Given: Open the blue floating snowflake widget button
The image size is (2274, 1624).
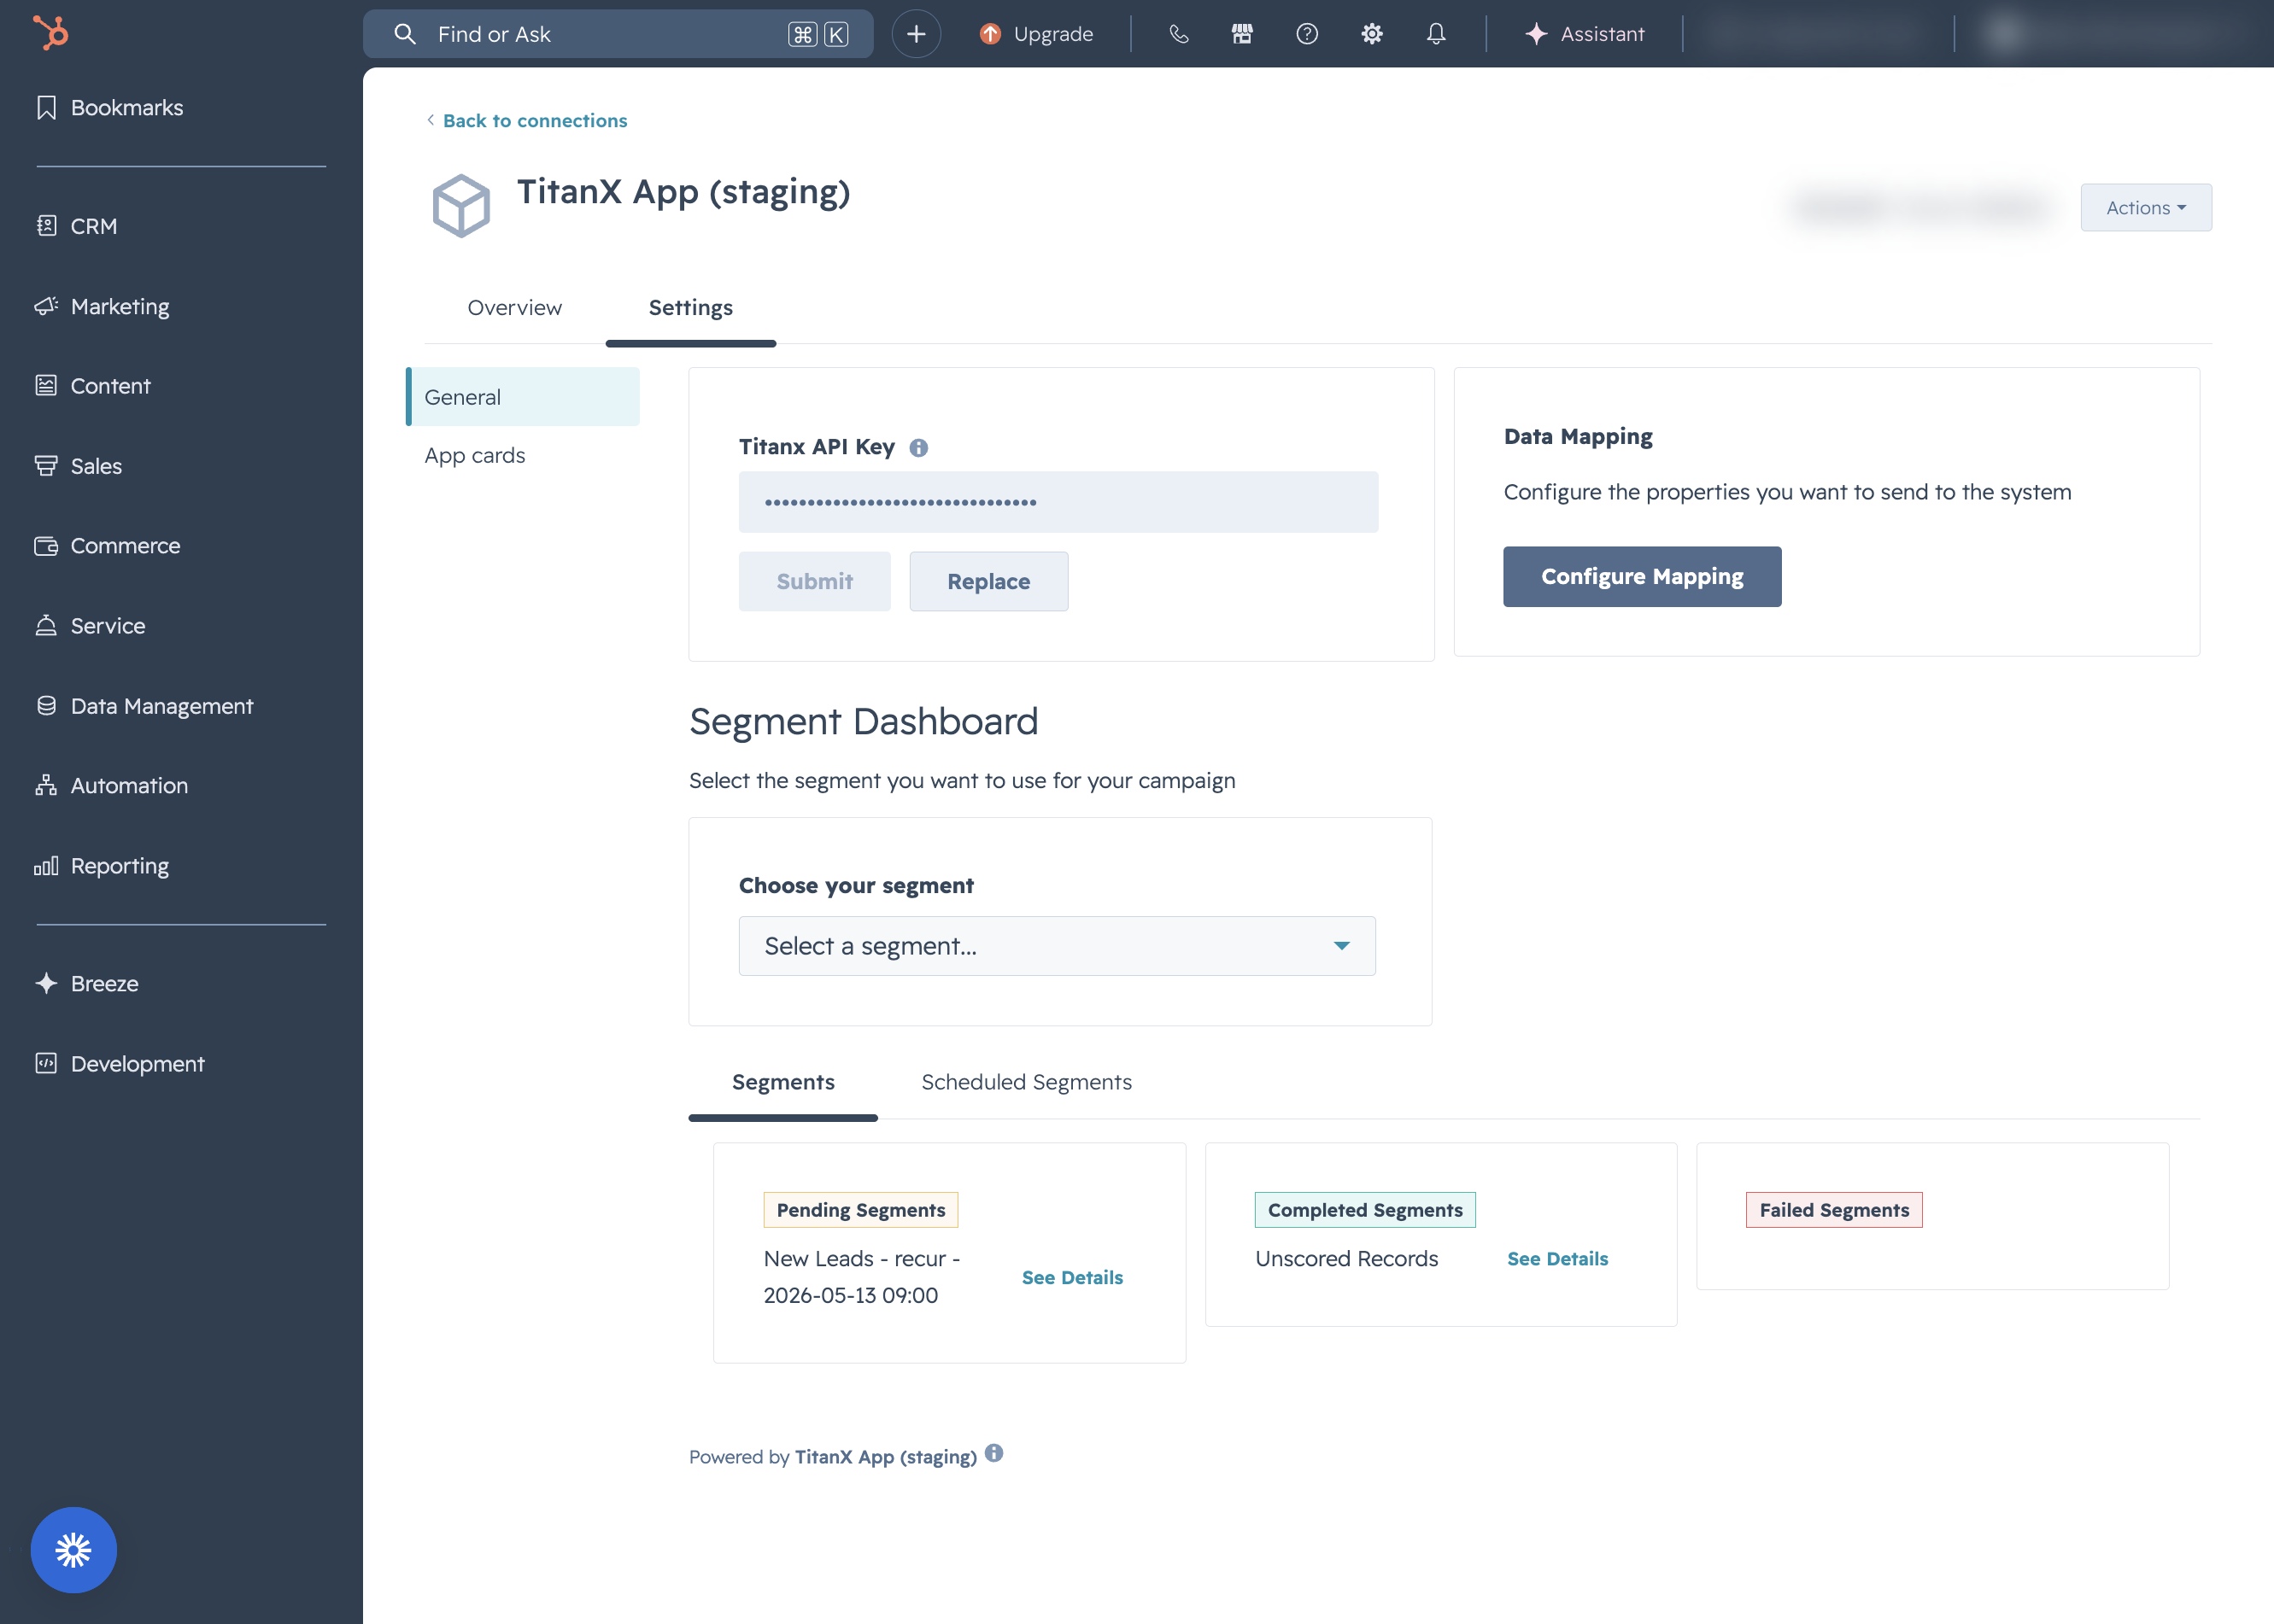Looking at the screenshot, I should pos(73,1549).
